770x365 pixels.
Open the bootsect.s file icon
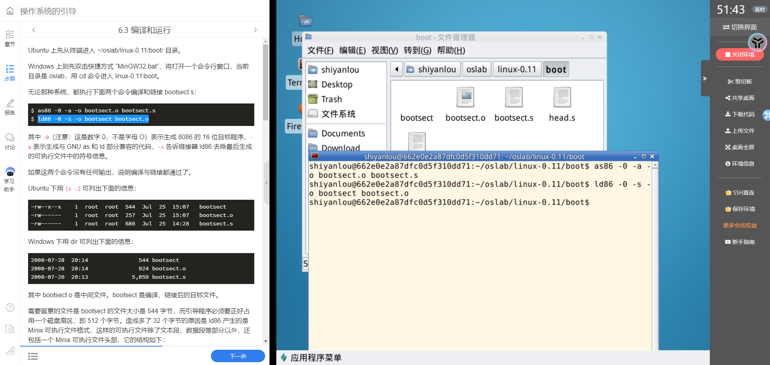514,104
